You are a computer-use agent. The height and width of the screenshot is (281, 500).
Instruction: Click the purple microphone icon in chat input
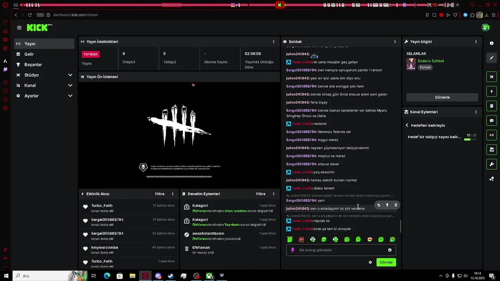click(293, 250)
